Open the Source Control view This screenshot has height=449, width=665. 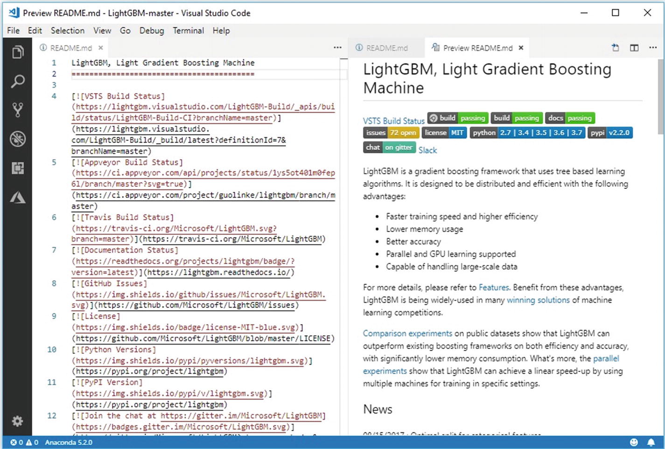pyautogui.click(x=18, y=110)
